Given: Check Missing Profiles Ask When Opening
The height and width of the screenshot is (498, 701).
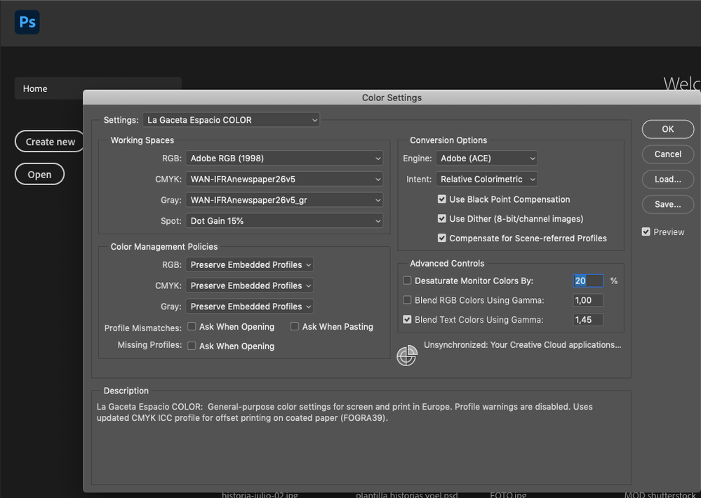Looking at the screenshot, I should pyautogui.click(x=192, y=346).
